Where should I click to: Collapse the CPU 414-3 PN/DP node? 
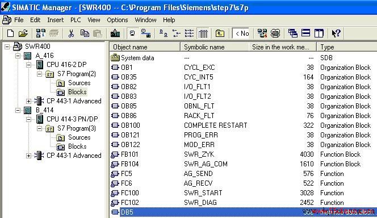point(28,119)
